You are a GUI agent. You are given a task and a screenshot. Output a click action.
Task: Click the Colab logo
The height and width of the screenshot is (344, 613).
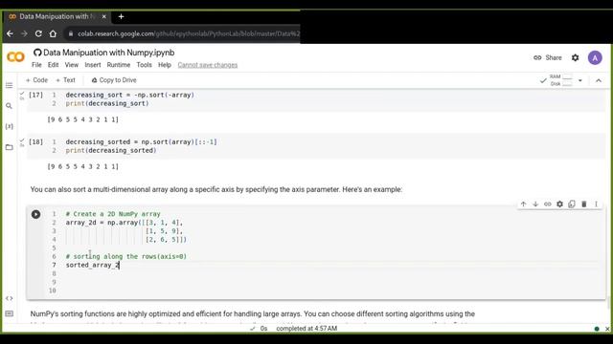click(15, 57)
